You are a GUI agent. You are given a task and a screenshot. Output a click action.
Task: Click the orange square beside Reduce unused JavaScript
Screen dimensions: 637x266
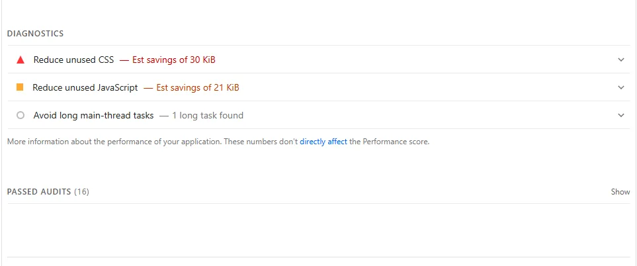[20, 87]
